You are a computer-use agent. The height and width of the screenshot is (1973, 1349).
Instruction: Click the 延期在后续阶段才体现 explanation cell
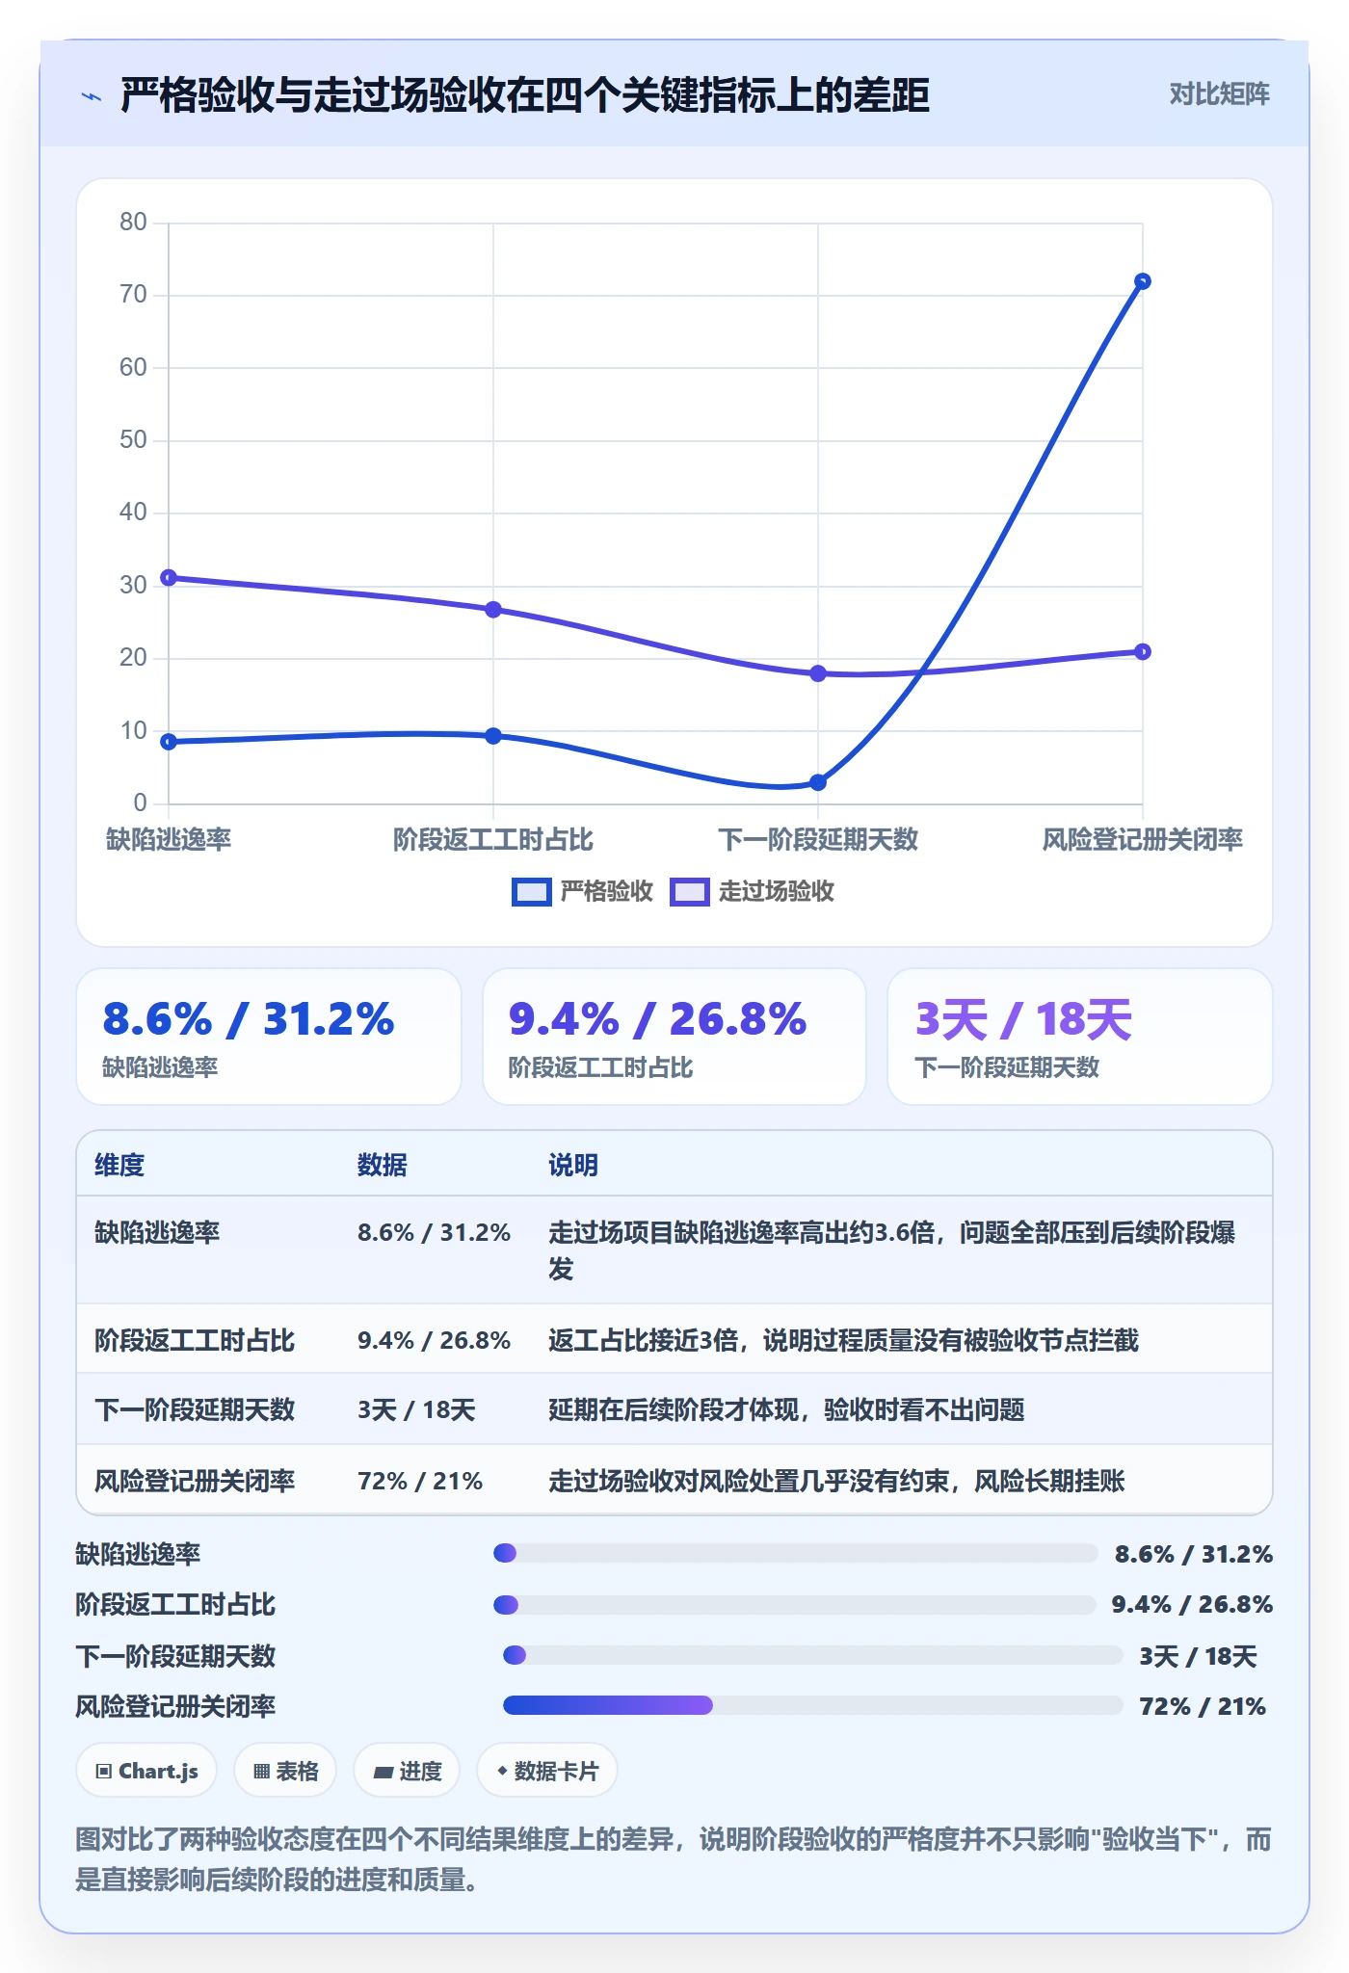786,1409
